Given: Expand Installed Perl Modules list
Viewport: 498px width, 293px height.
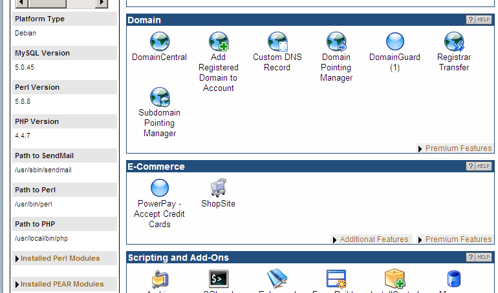Looking at the screenshot, I should coord(60,258).
